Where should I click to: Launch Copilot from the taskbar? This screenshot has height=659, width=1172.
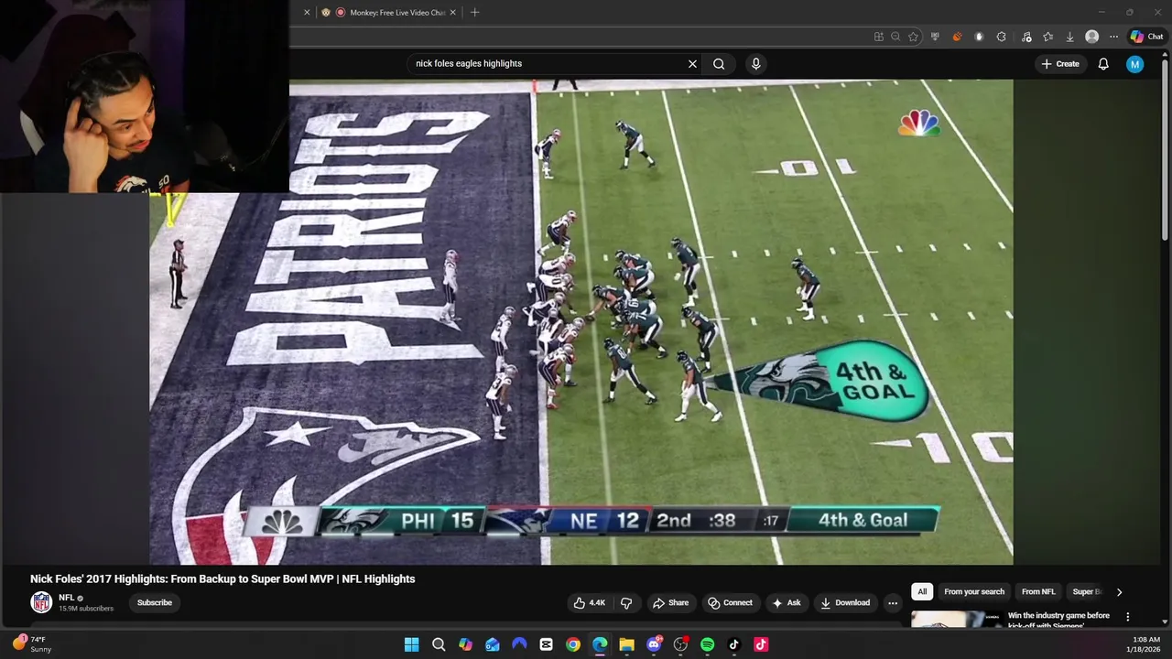point(465,644)
